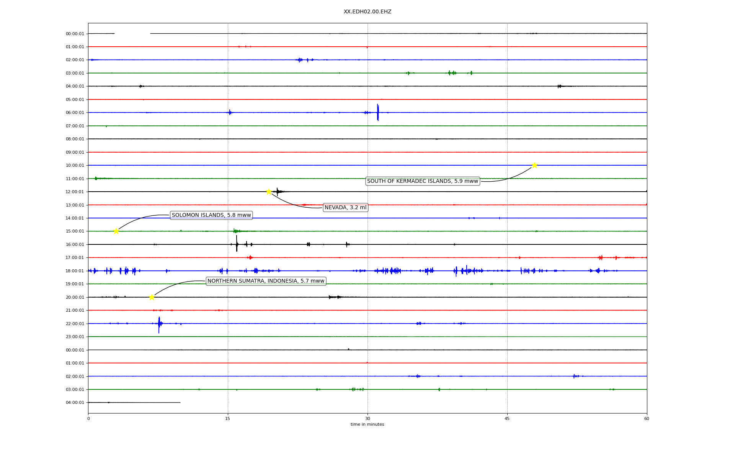Screen dimensions: 735x459
Task: Click the SOLOMON ISLANDS, 5.8 mww annotation
Action: [211, 215]
